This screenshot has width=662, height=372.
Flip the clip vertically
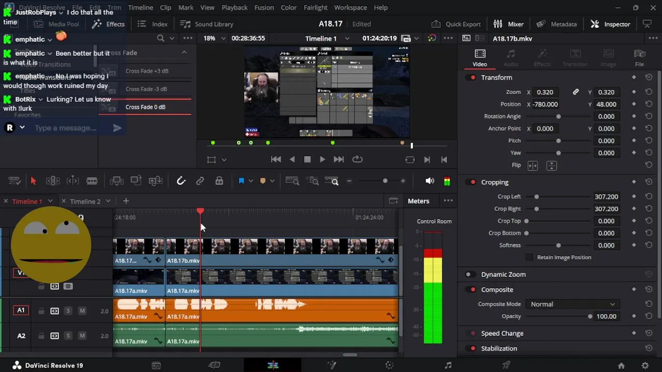[x=551, y=165]
